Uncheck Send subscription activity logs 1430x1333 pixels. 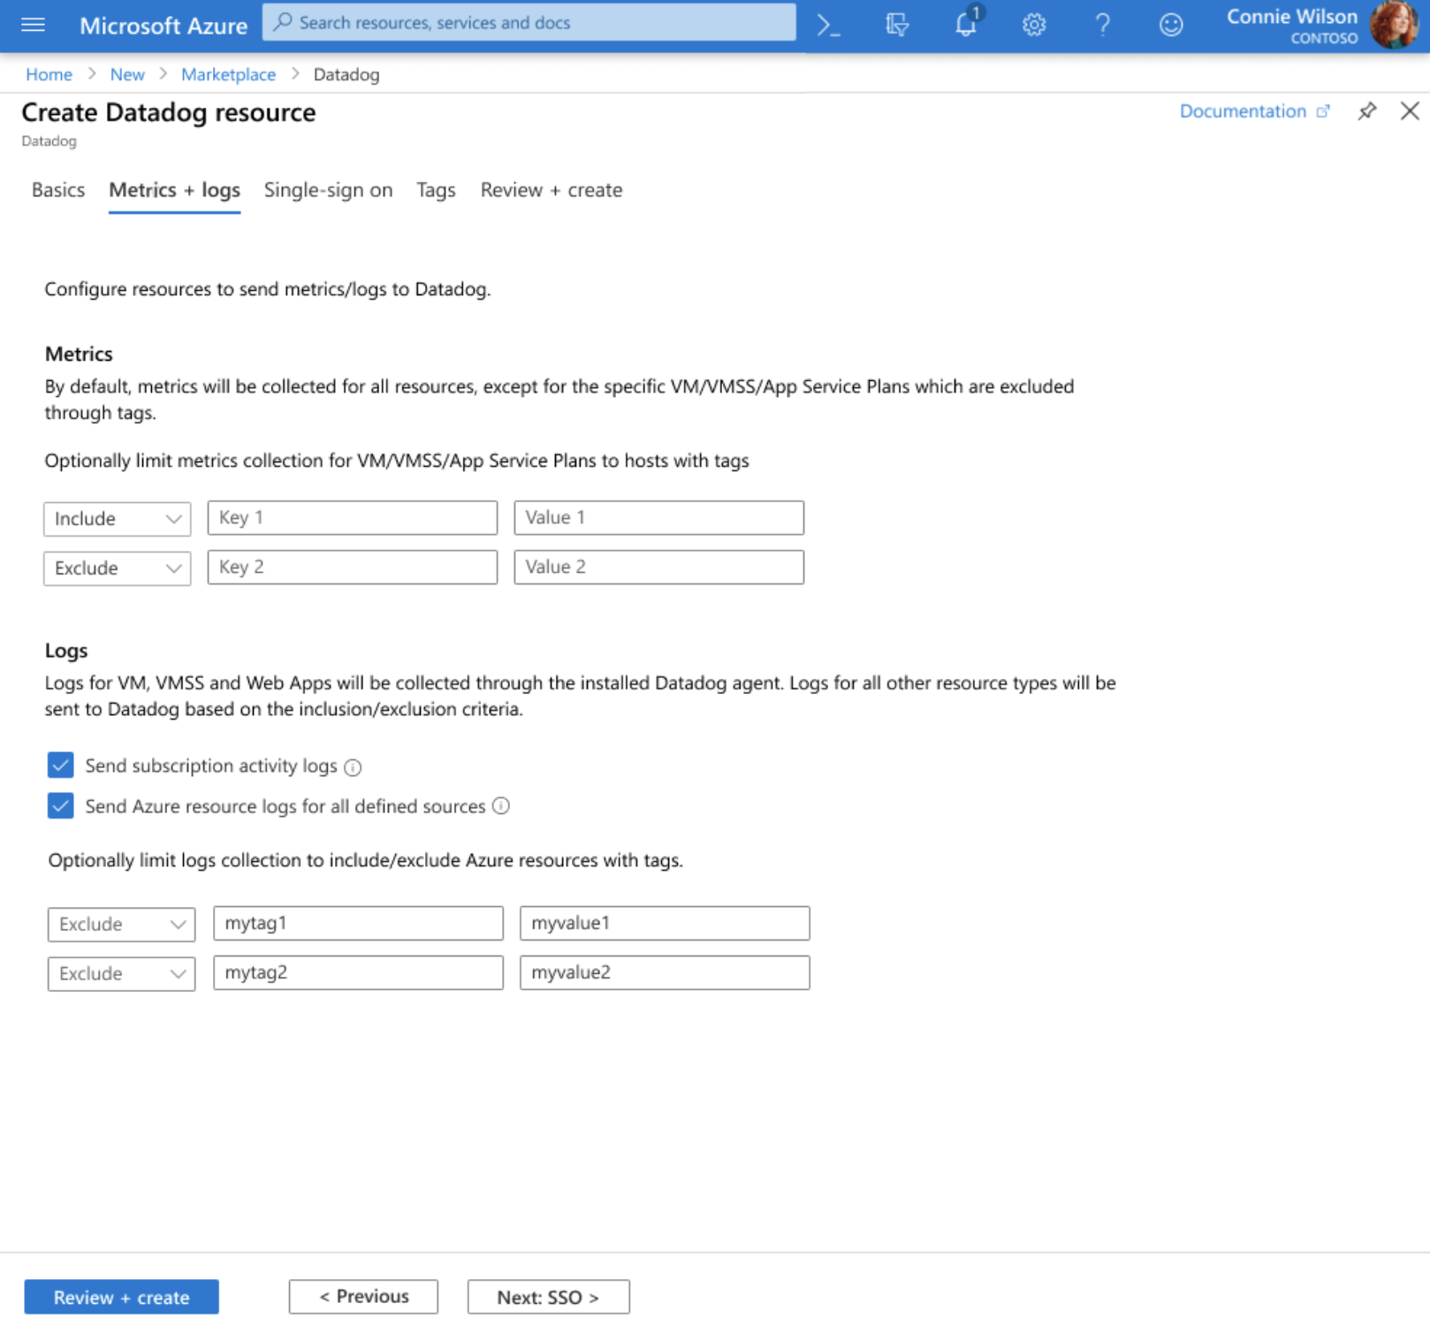59,765
